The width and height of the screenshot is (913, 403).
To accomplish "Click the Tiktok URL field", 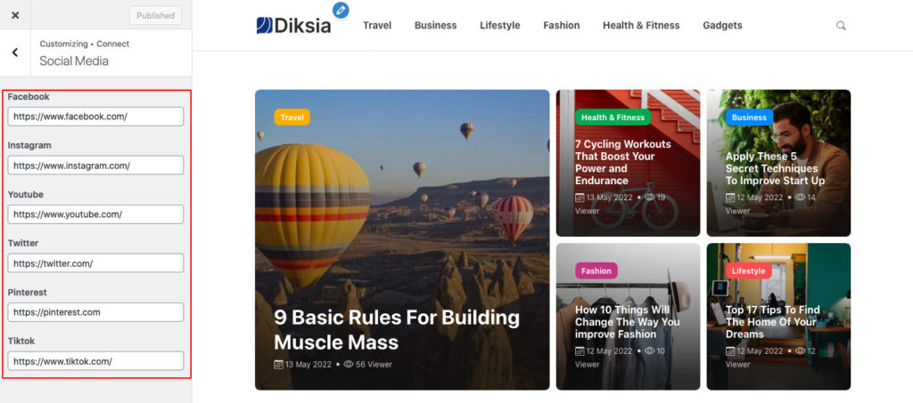I will click(x=95, y=361).
